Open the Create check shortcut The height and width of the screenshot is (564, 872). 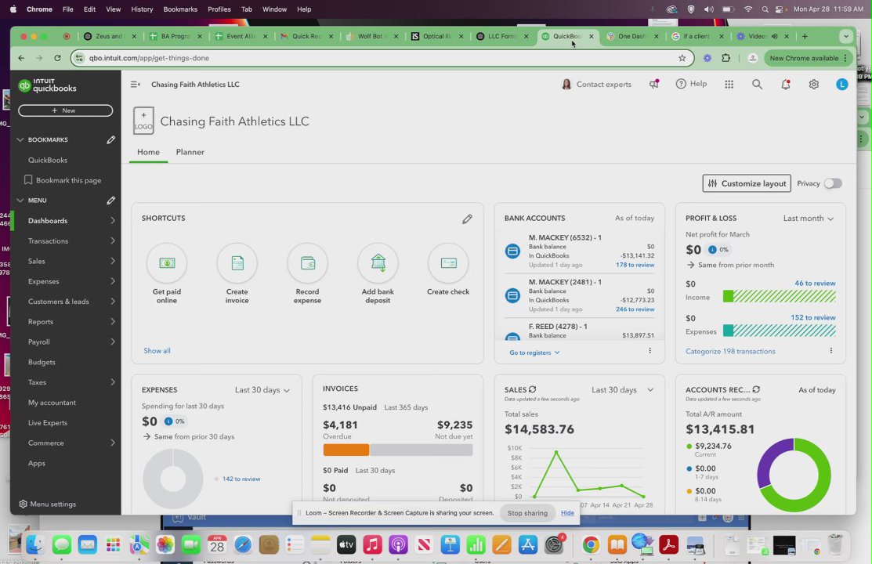point(448,263)
